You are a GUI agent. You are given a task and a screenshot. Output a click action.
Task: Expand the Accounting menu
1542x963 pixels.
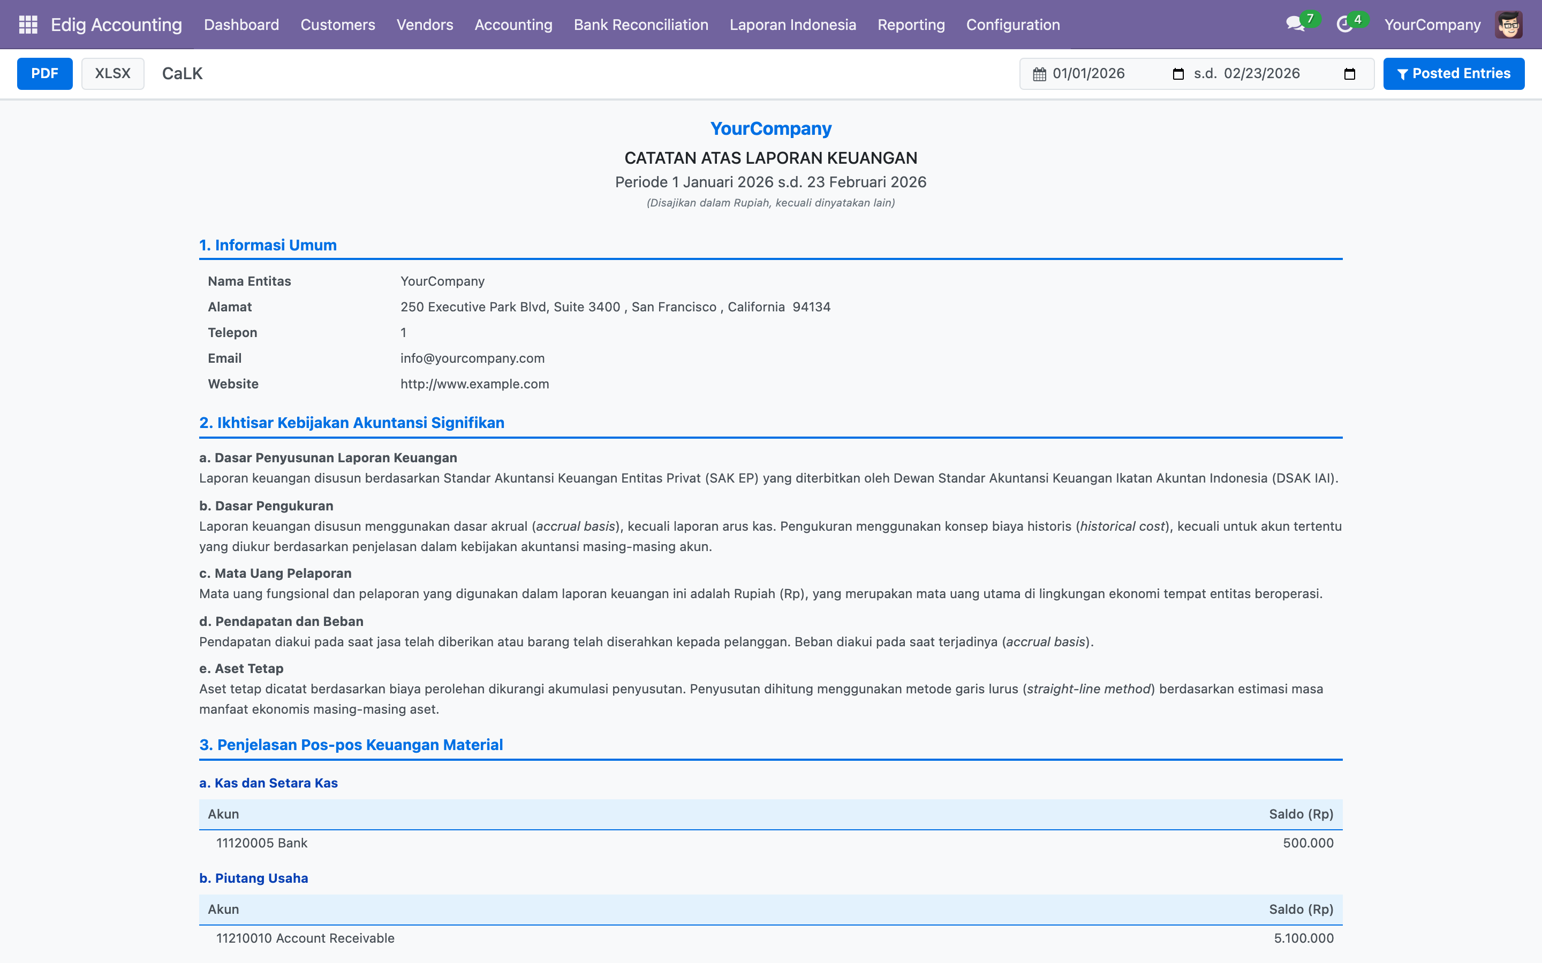click(513, 25)
